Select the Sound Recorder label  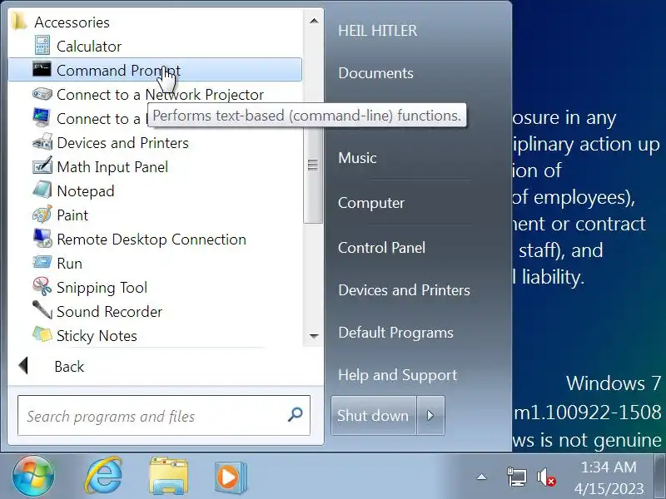[x=110, y=312]
